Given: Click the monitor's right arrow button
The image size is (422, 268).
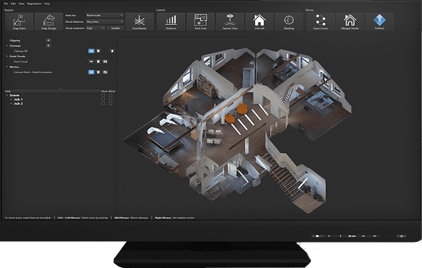Looking at the screenshot, I should [341, 236].
